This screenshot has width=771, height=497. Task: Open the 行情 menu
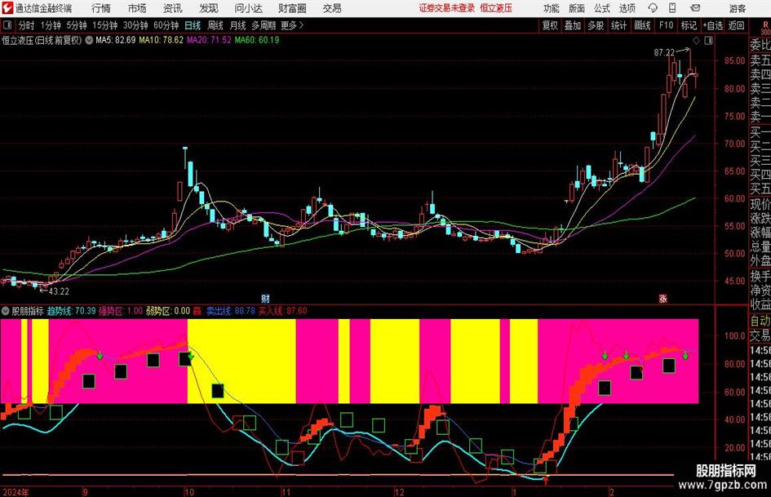(101, 8)
